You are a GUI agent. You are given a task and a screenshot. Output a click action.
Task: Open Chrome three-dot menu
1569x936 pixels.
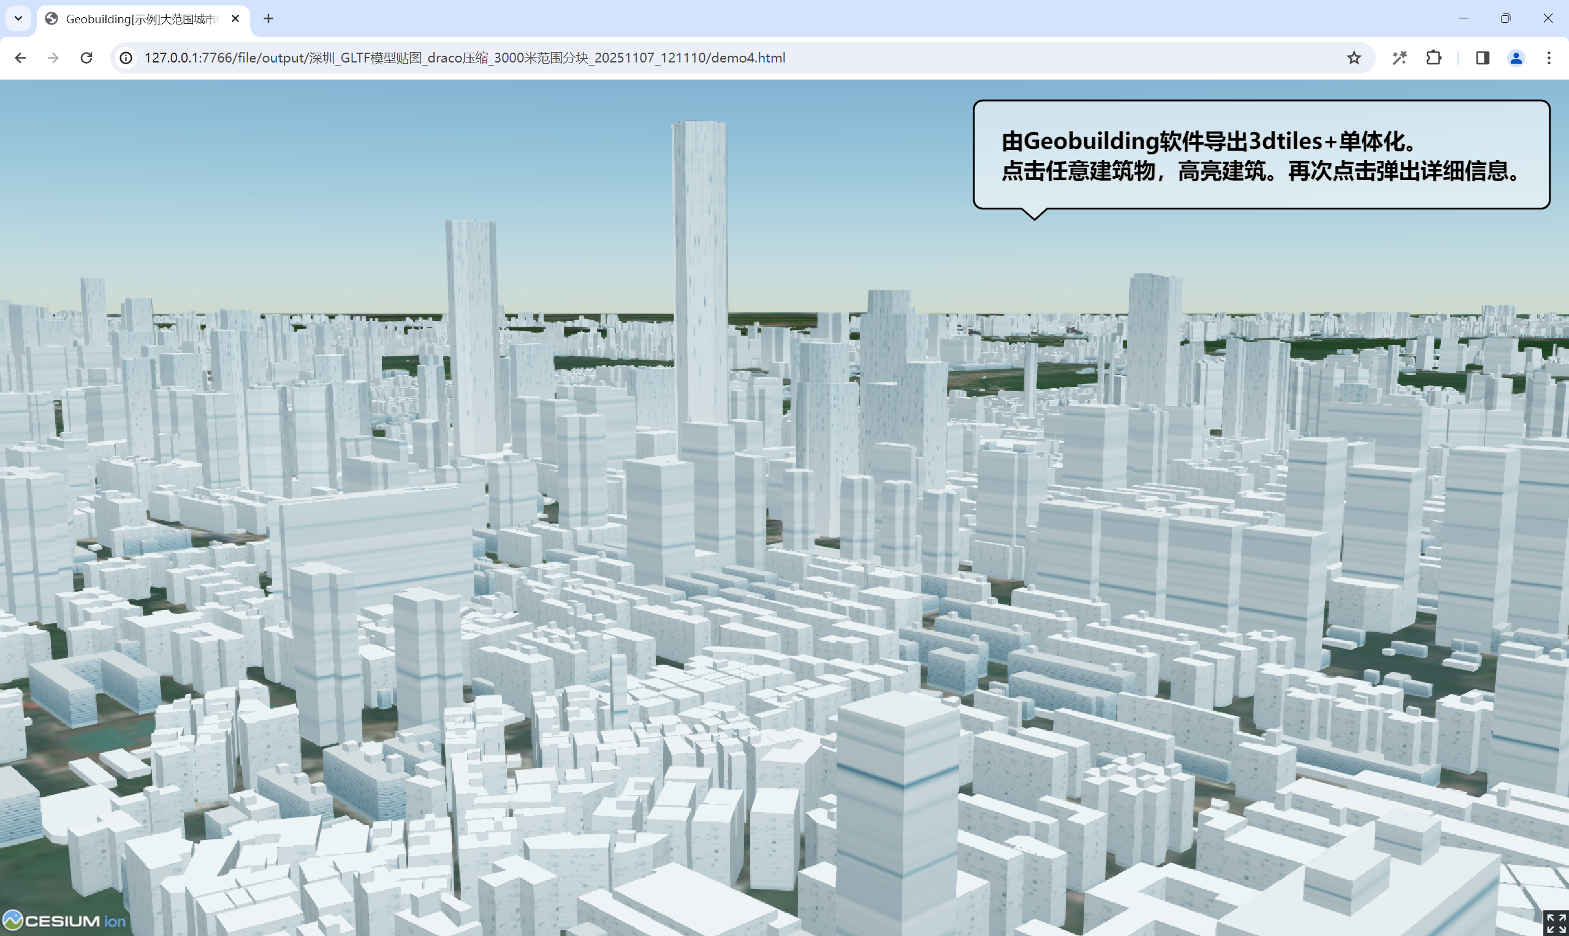coord(1548,58)
